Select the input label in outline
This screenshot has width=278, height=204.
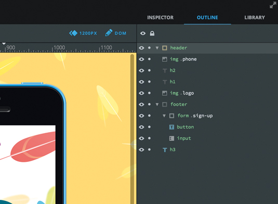(x=184, y=138)
